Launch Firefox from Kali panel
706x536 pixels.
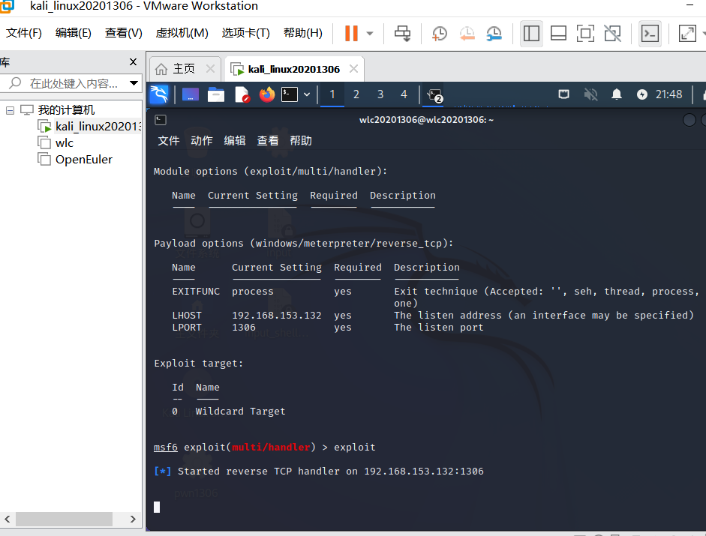point(267,94)
